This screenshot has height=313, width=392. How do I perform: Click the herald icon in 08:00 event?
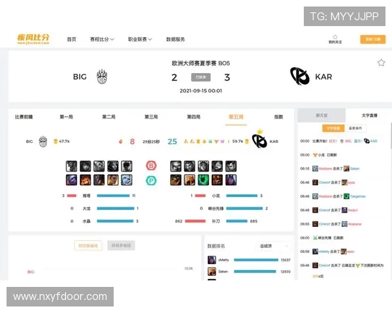pos(315,238)
